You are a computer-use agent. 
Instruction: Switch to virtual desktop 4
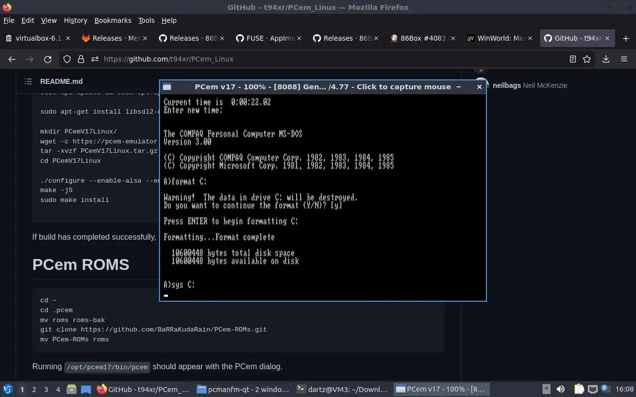[58, 390]
